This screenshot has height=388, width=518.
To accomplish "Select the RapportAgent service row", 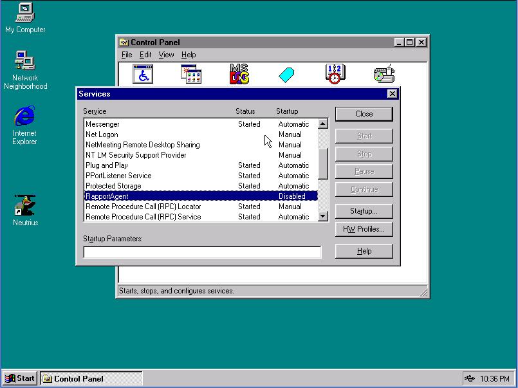I will [201, 196].
